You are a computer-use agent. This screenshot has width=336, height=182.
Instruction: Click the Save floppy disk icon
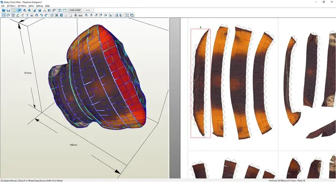(x=8, y=10)
